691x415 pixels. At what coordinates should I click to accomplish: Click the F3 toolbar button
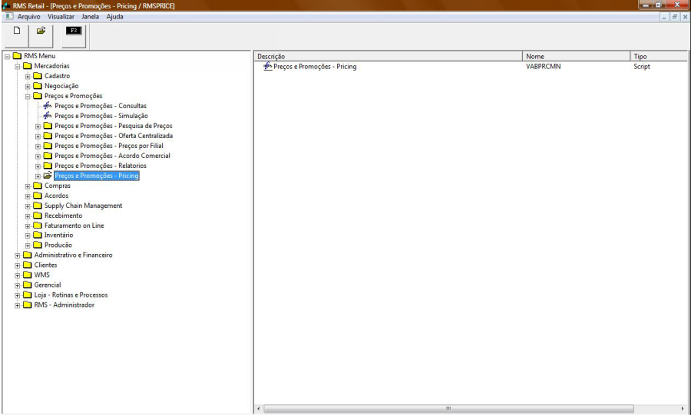point(74,31)
